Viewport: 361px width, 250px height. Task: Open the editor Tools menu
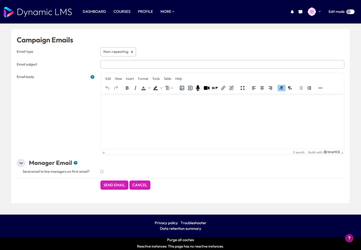(x=156, y=79)
